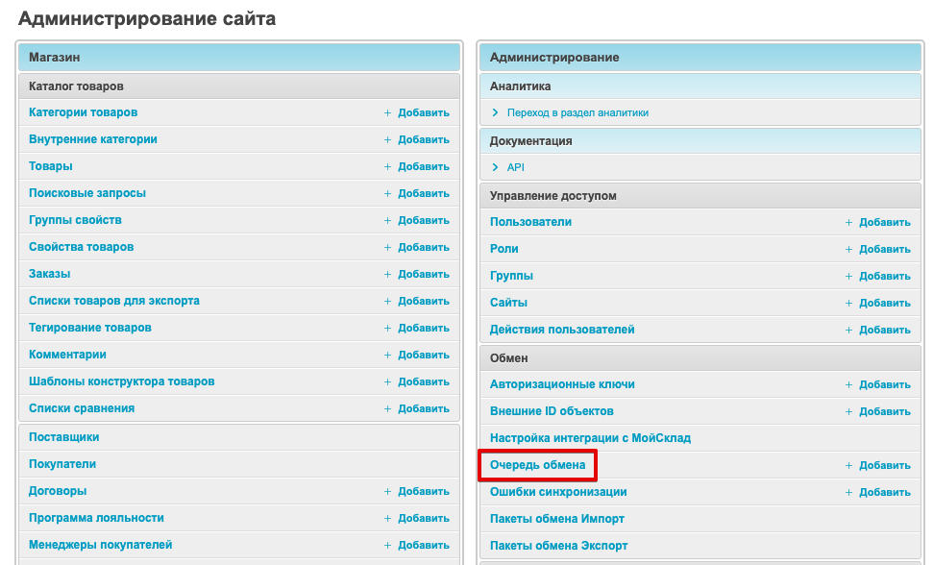Click the plus icon in the Заказы row
Viewport: 933px width, 565px height.
coord(388,274)
